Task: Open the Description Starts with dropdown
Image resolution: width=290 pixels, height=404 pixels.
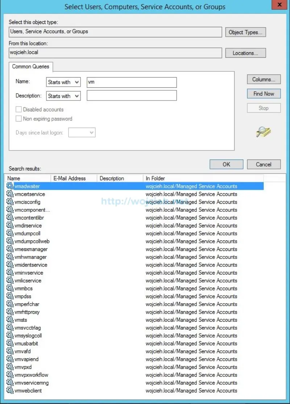Action: click(x=63, y=96)
